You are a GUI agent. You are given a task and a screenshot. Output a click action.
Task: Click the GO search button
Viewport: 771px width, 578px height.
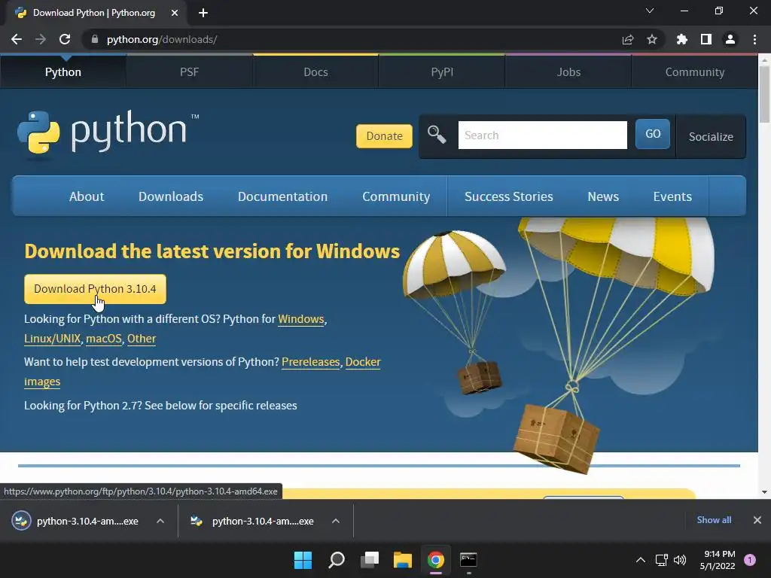point(653,134)
